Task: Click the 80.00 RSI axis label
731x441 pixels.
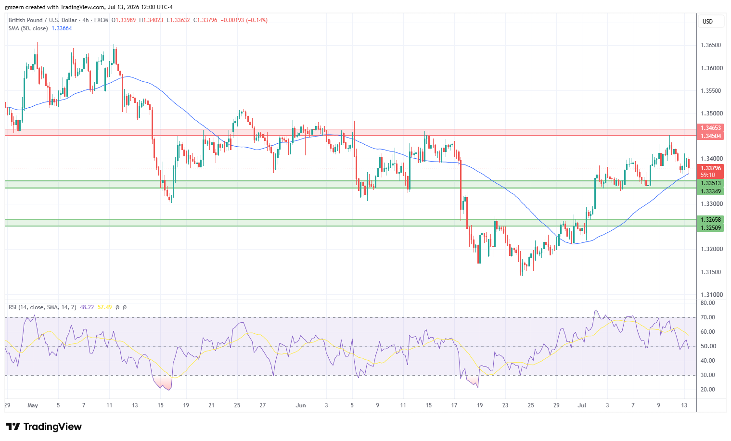Action: 708,303
